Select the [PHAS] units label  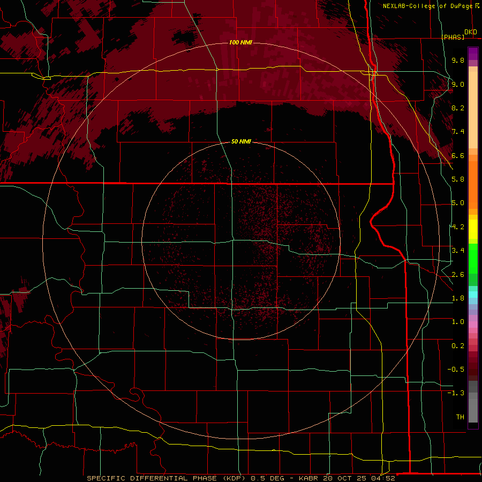click(x=453, y=37)
